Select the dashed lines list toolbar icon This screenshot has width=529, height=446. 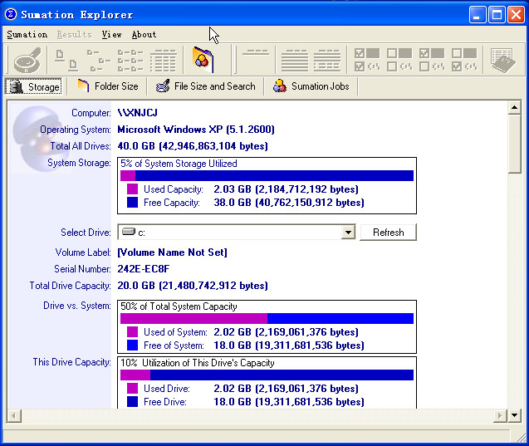(x=326, y=61)
